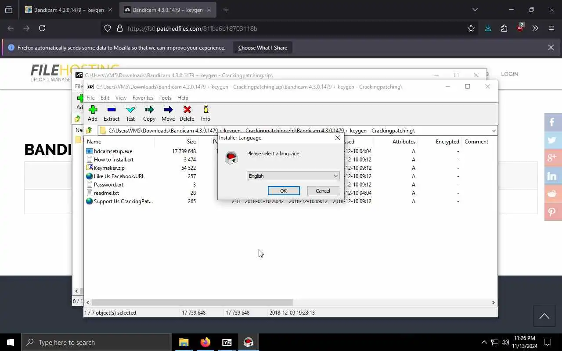Click the Move toolbar icon
The width and height of the screenshot is (562, 351).
click(x=168, y=110)
